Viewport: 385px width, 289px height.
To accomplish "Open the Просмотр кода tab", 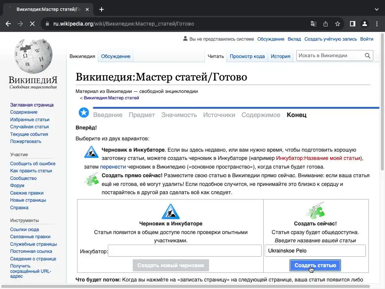I will click(x=247, y=56).
